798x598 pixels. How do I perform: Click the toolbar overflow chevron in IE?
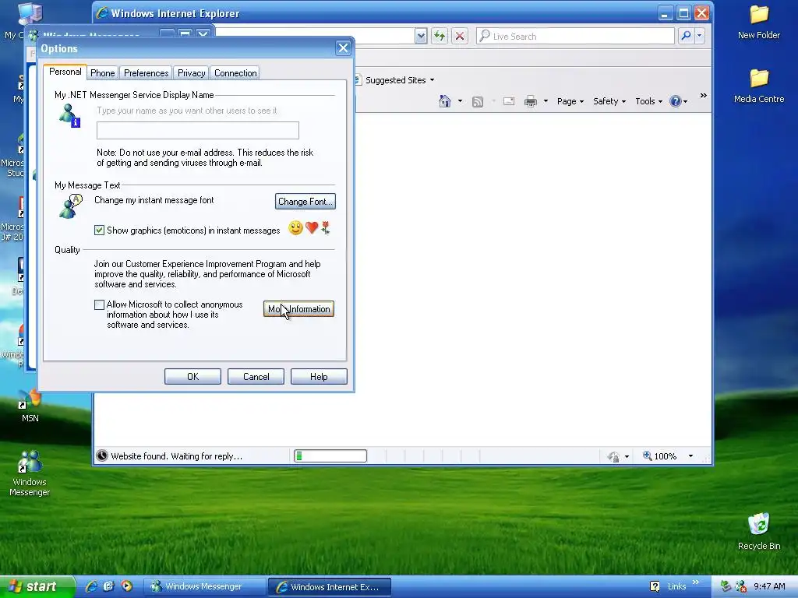[704, 95]
